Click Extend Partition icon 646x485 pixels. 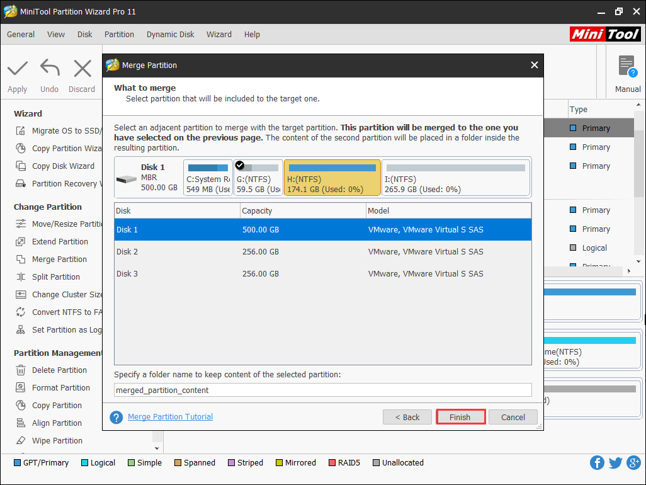pyautogui.click(x=20, y=242)
